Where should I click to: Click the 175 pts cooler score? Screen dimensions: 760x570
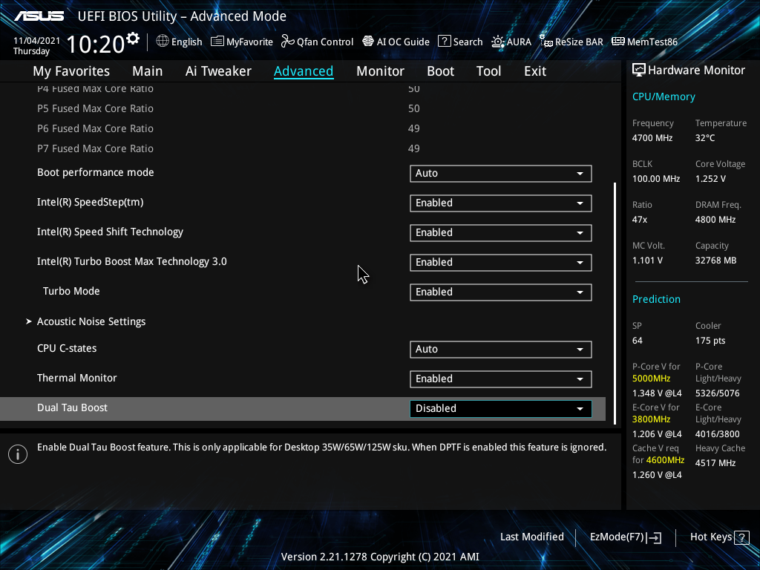pyautogui.click(x=710, y=341)
